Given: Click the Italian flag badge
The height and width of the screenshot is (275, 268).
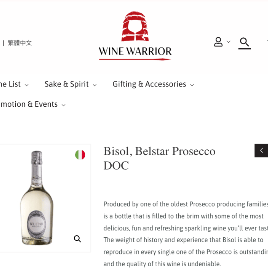Looking at the screenshot, I should pyautogui.click(x=80, y=155).
